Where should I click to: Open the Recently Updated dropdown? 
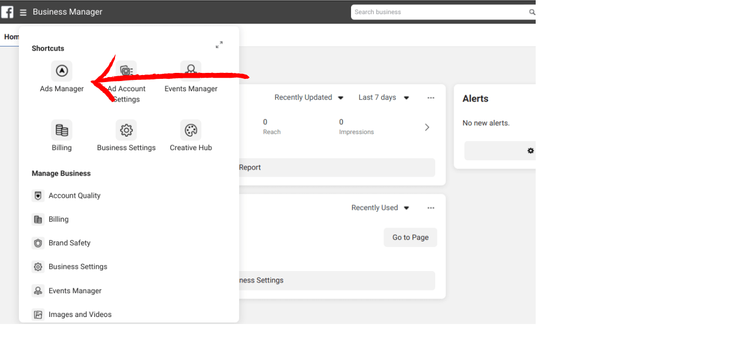click(309, 98)
